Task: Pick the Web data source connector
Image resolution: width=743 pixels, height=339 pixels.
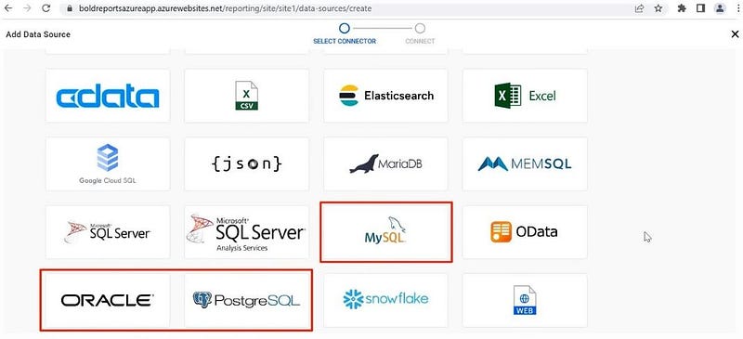Action: coord(525,300)
